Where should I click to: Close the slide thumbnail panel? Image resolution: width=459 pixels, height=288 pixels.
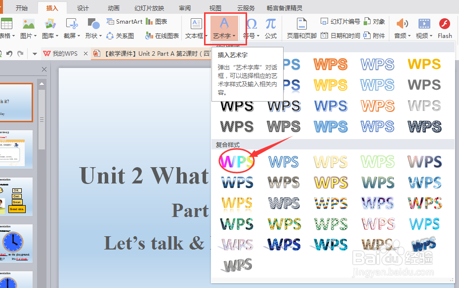click(x=44, y=69)
